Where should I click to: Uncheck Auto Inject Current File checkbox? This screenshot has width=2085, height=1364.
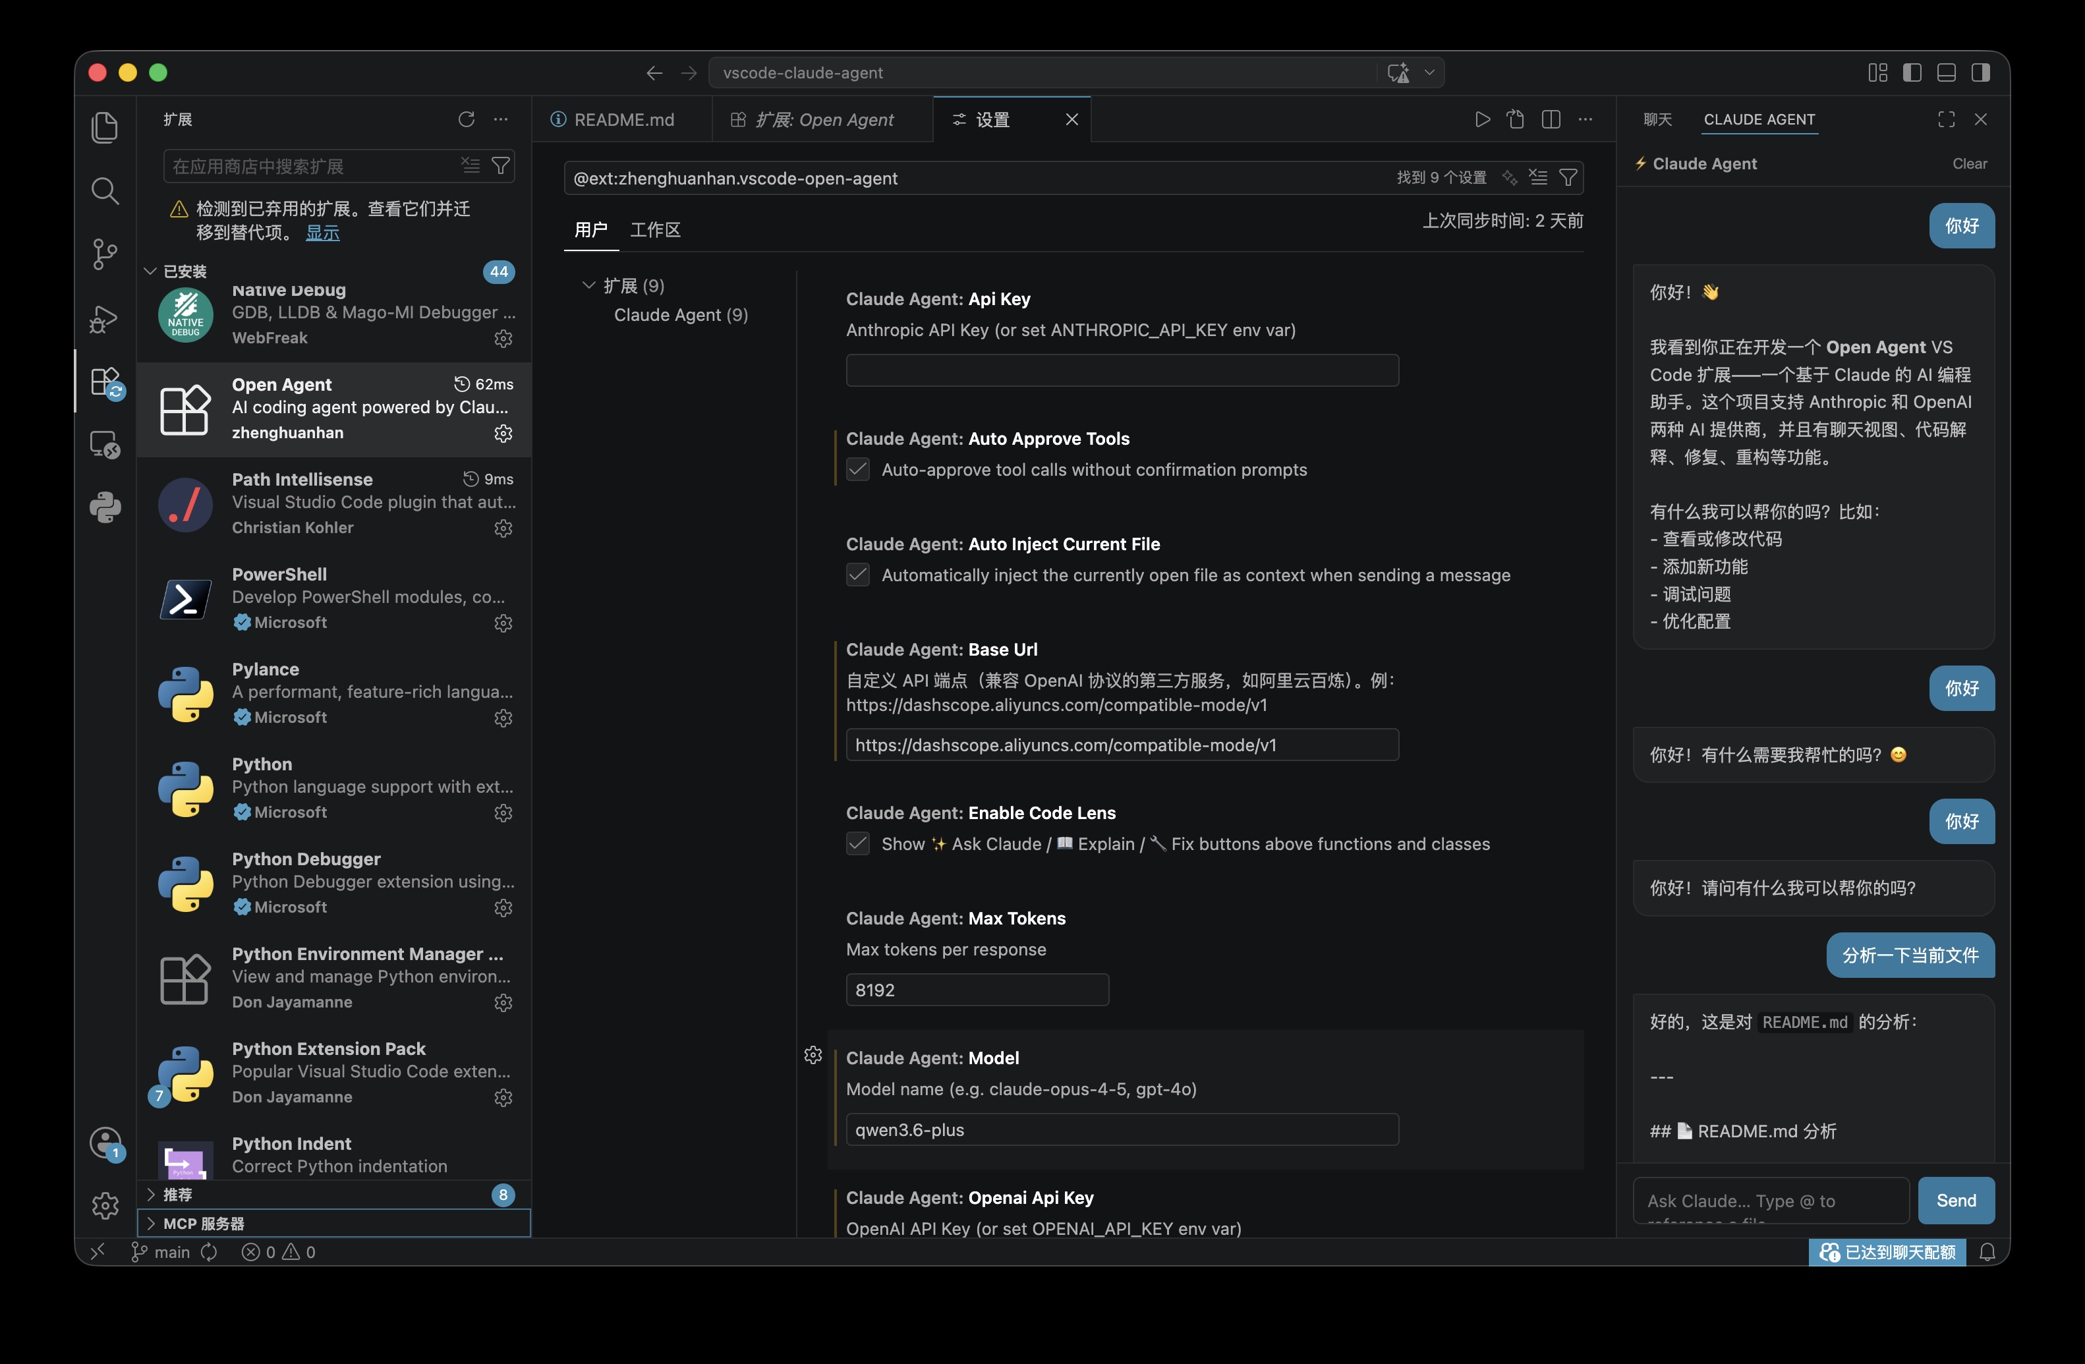click(x=857, y=575)
